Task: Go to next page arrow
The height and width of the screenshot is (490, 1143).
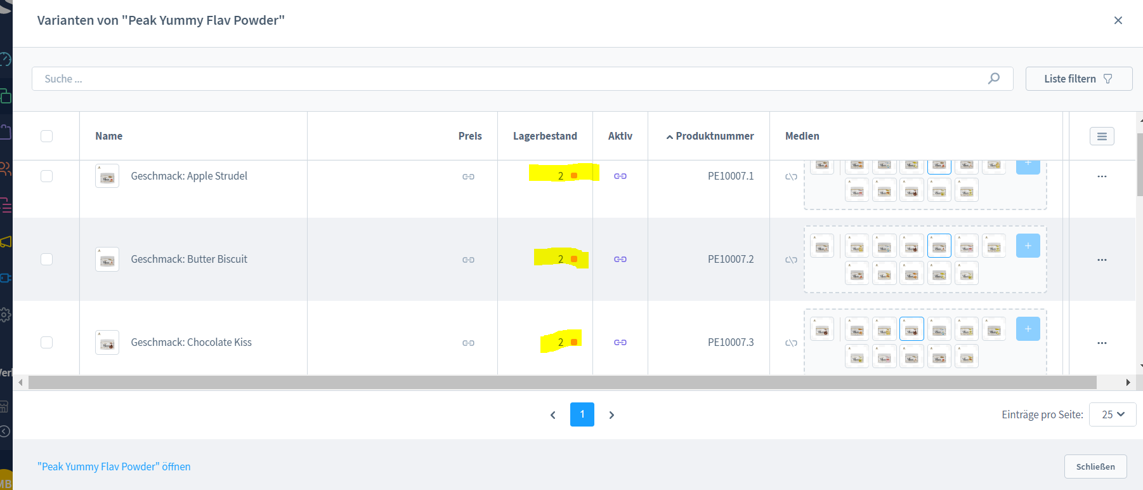Action: (x=611, y=414)
